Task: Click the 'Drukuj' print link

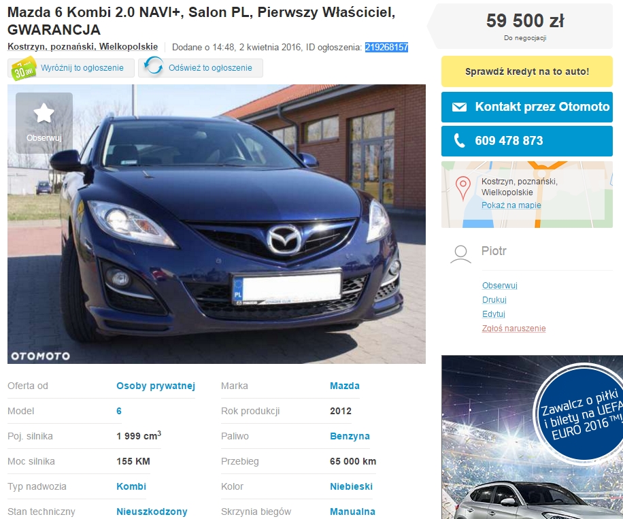Action: [x=494, y=300]
